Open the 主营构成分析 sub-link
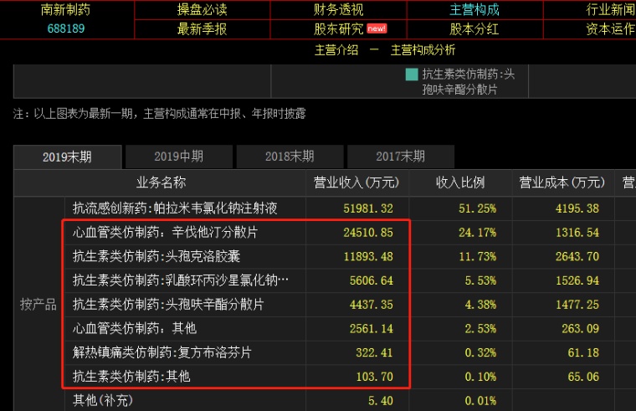 (x=423, y=49)
